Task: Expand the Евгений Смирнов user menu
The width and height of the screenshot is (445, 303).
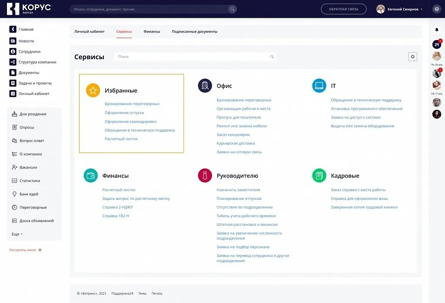Action: tap(399, 9)
